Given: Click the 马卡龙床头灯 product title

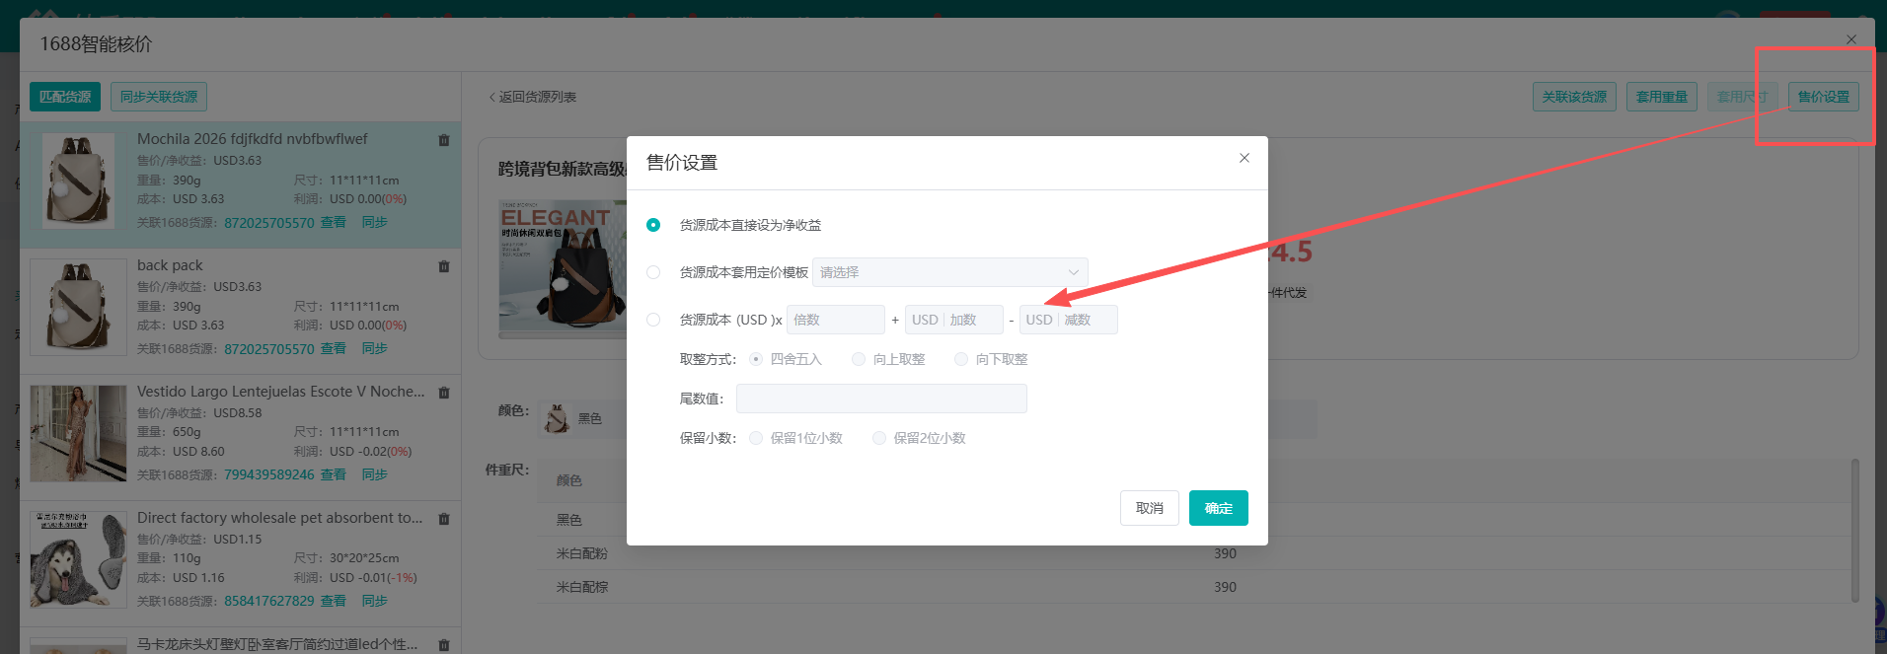Looking at the screenshot, I should [x=277, y=644].
